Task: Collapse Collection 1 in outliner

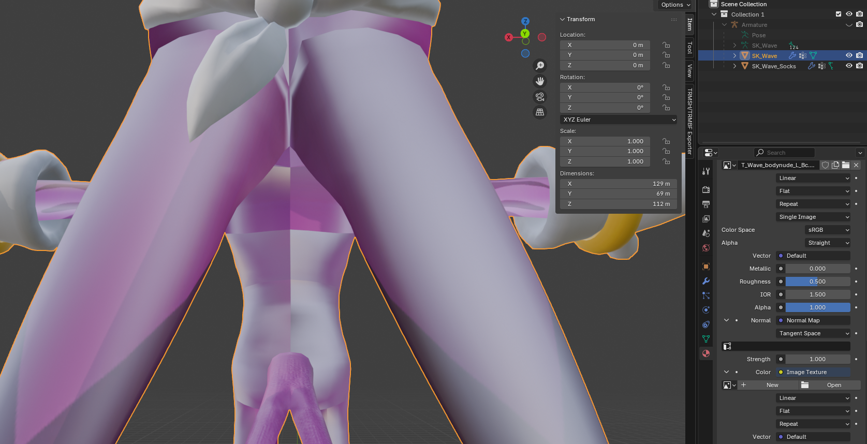Action: coord(714,14)
